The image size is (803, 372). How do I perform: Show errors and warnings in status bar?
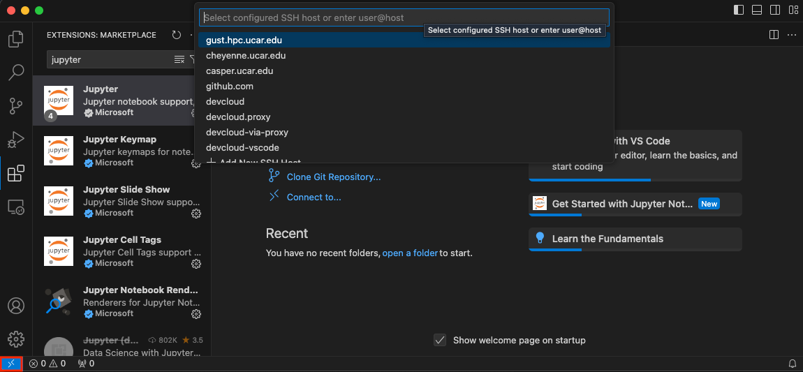47,364
